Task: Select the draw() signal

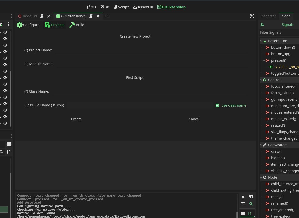Action: click(276, 151)
